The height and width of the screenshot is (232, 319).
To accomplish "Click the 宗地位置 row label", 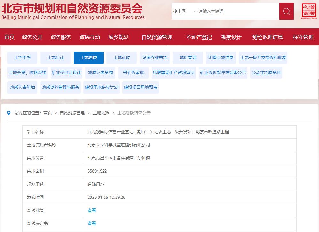I will tap(35, 158).
